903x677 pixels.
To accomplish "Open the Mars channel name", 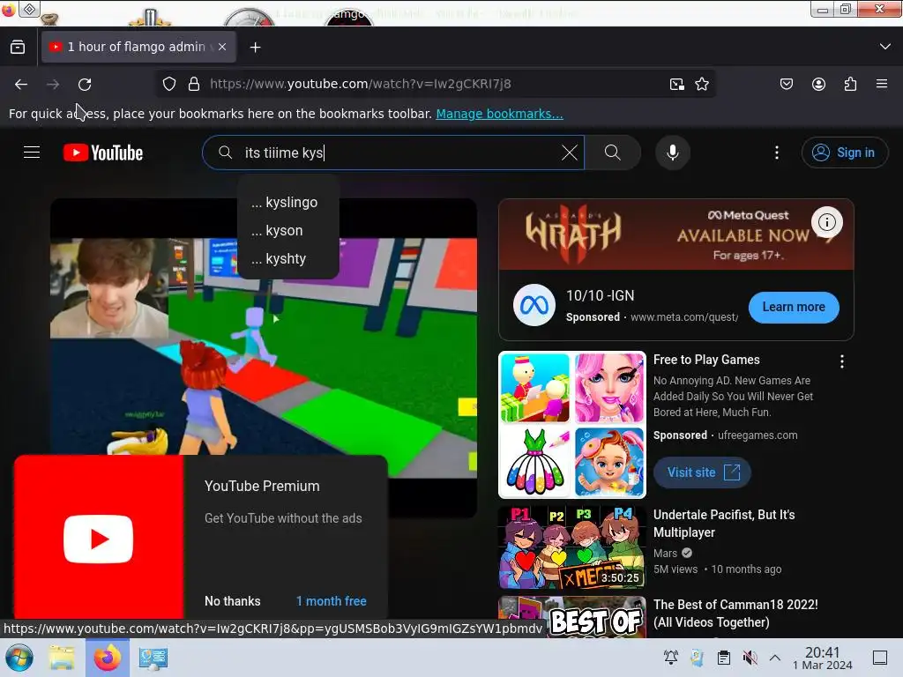I will (x=665, y=554).
